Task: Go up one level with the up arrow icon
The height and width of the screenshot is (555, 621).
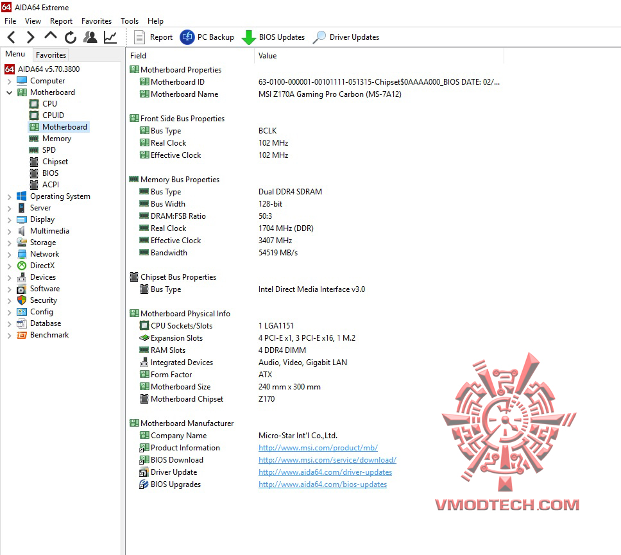Action: 50,36
